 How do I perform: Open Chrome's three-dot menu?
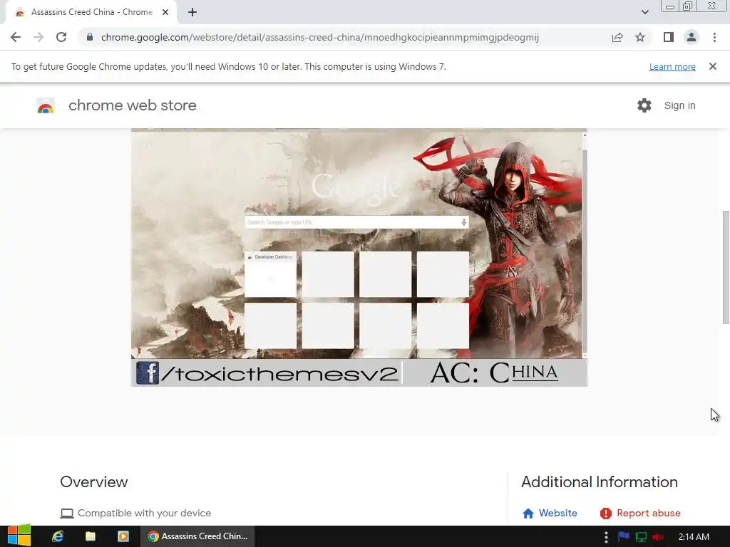tap(714, 37)
